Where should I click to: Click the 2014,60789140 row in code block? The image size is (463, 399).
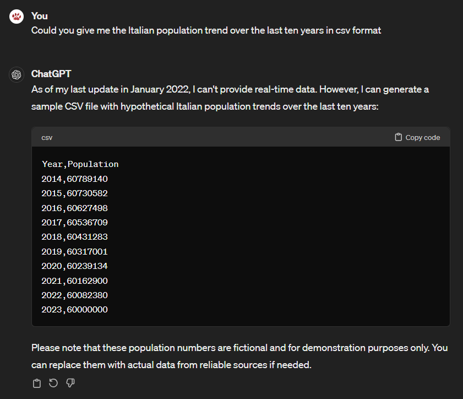pyautogui.click(x=75, y=179)
